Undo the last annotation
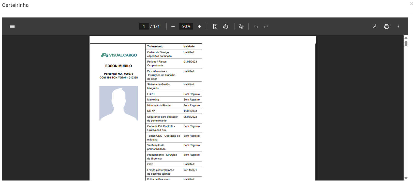Screen dimensions: 413x181 pos(256,27)
